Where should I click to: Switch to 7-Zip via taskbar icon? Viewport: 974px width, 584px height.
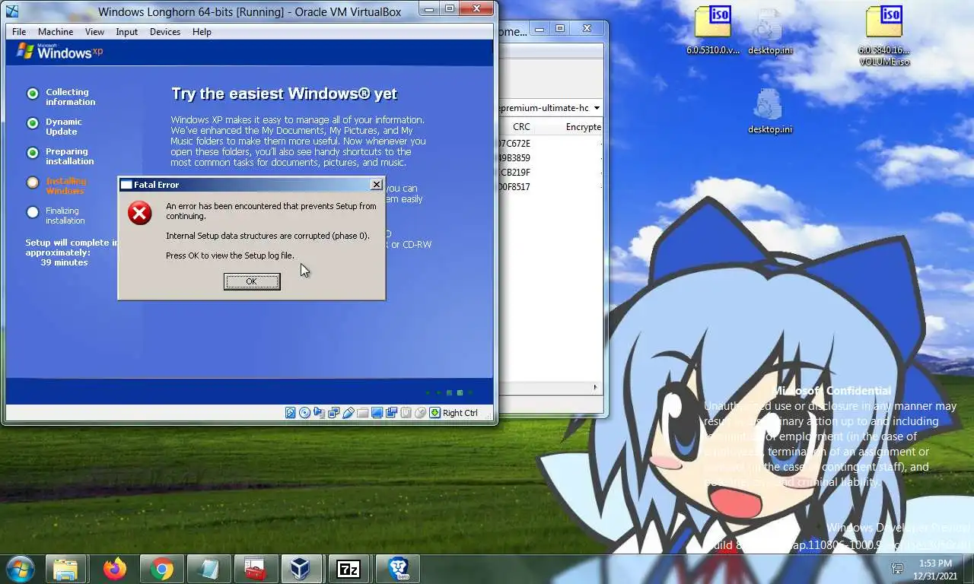[349, 569]
